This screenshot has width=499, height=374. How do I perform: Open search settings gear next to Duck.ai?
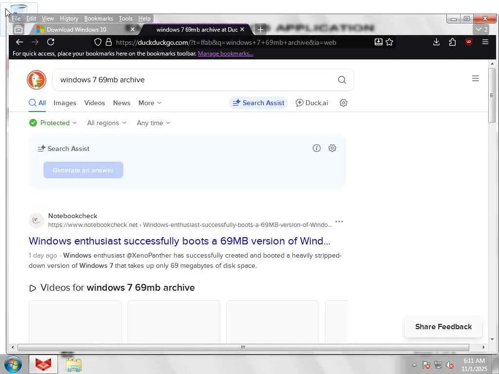(343, 103)
